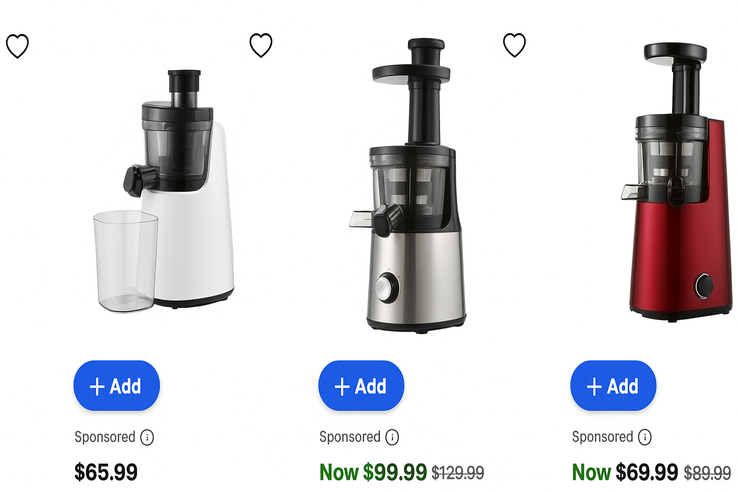Screen dimensions: 738x492
Task: Select the $65.99 price text
Action: [x=106, y=472]
